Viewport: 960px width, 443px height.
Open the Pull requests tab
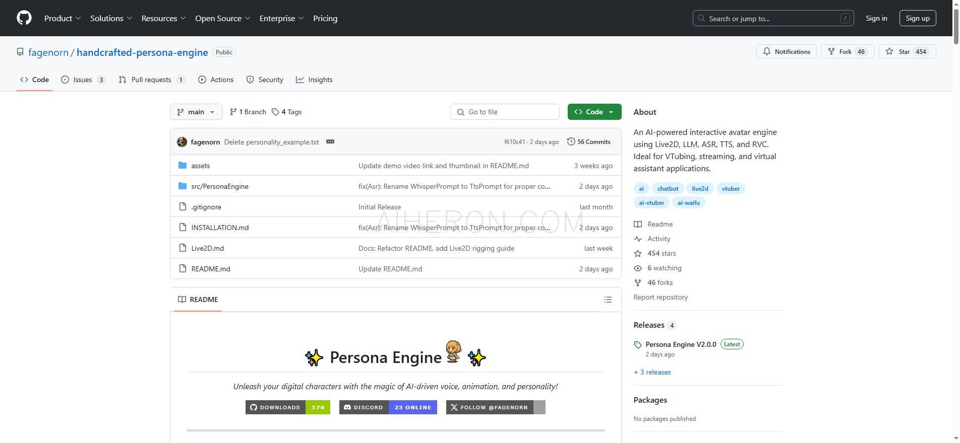(x=152, y=80)
